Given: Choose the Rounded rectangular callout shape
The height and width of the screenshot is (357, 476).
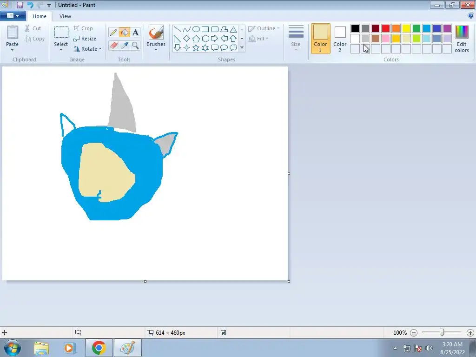Looking at the screenshot, I should tap(215, 48).
